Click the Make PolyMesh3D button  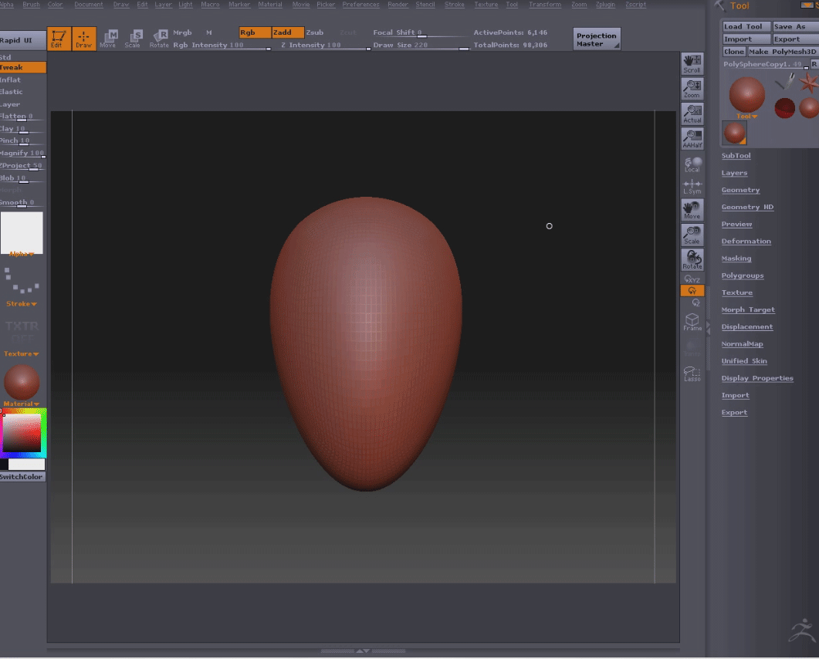tap(782, 52)
